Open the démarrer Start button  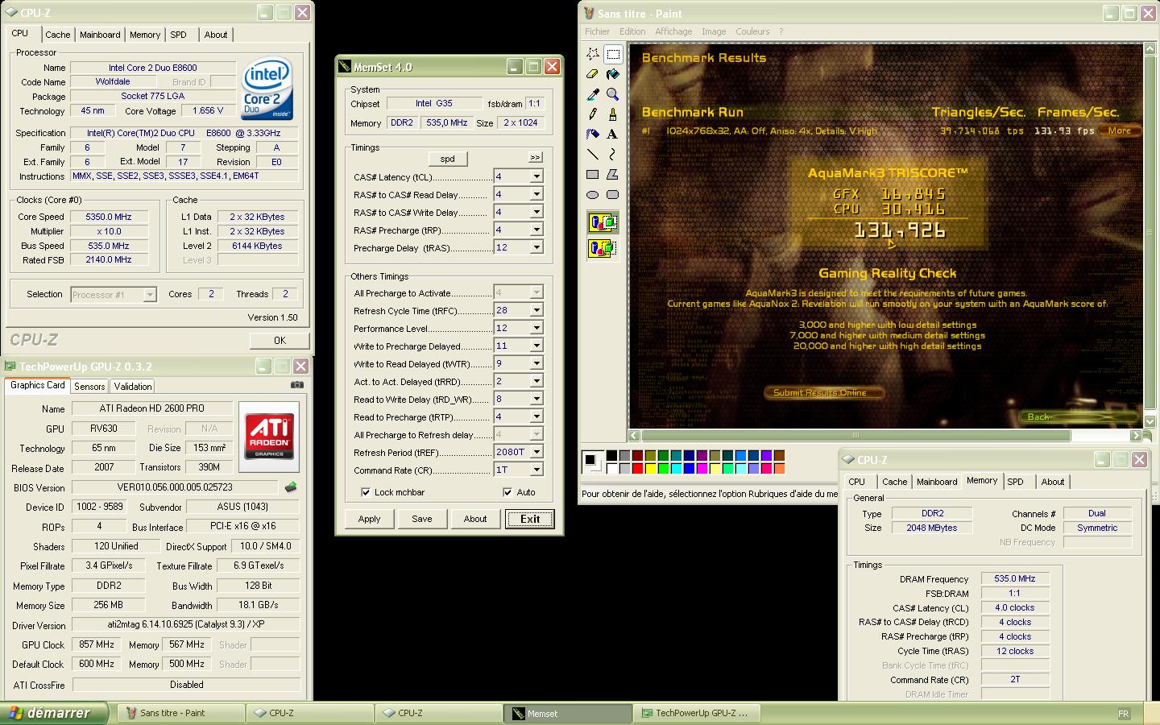[x=56, y=713]
